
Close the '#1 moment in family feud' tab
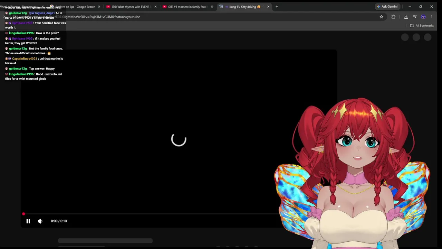(x=212, y=7)
